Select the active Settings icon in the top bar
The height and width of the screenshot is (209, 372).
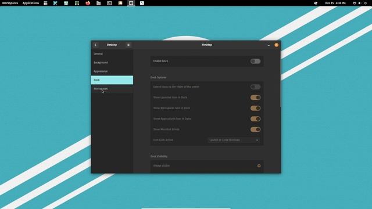tap(131, 3)
